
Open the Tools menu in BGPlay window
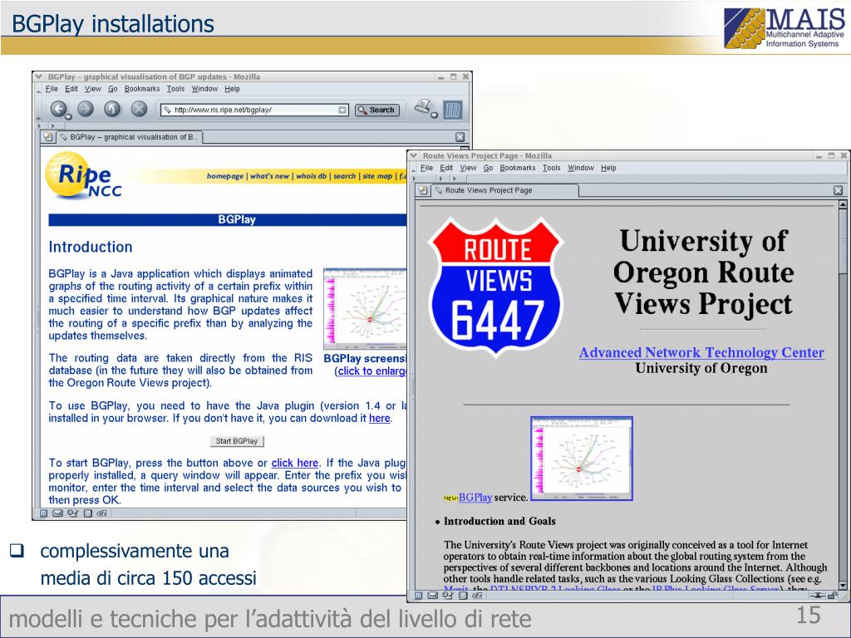coord(176,89)
